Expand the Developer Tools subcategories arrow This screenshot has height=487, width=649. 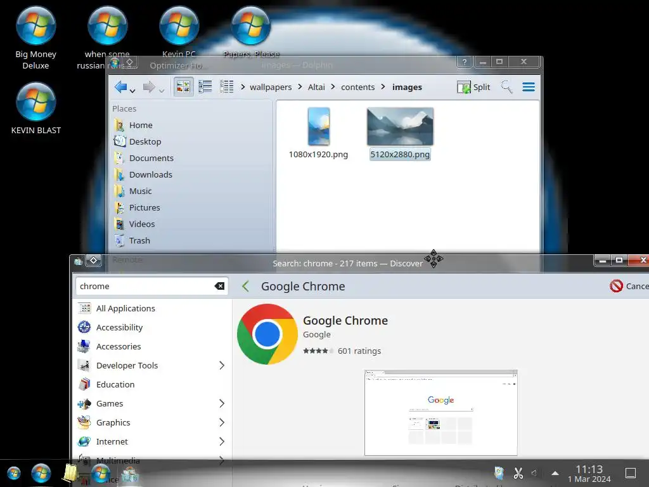click(x=222, y=366)
